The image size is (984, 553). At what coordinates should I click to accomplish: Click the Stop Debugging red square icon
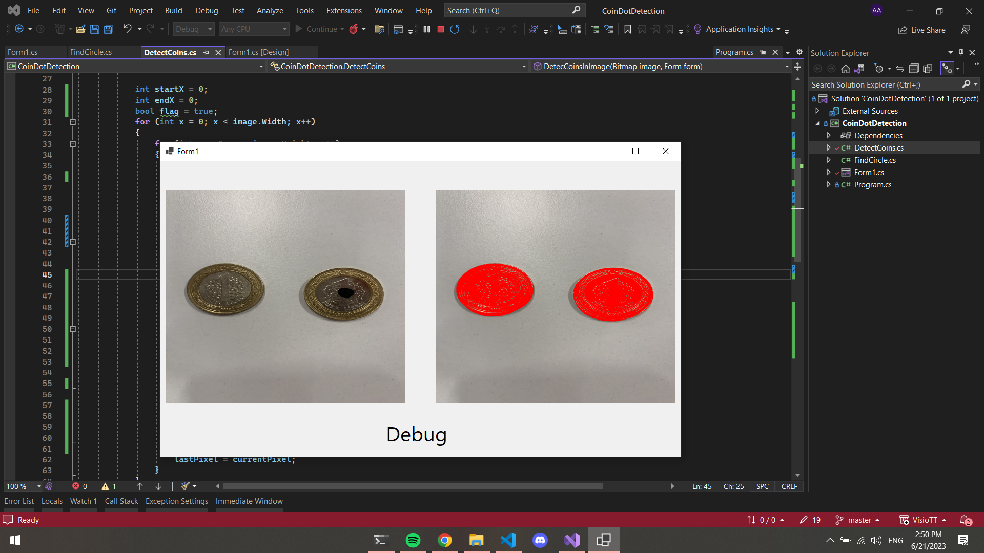pyautogui.click(x=440, y=29)
